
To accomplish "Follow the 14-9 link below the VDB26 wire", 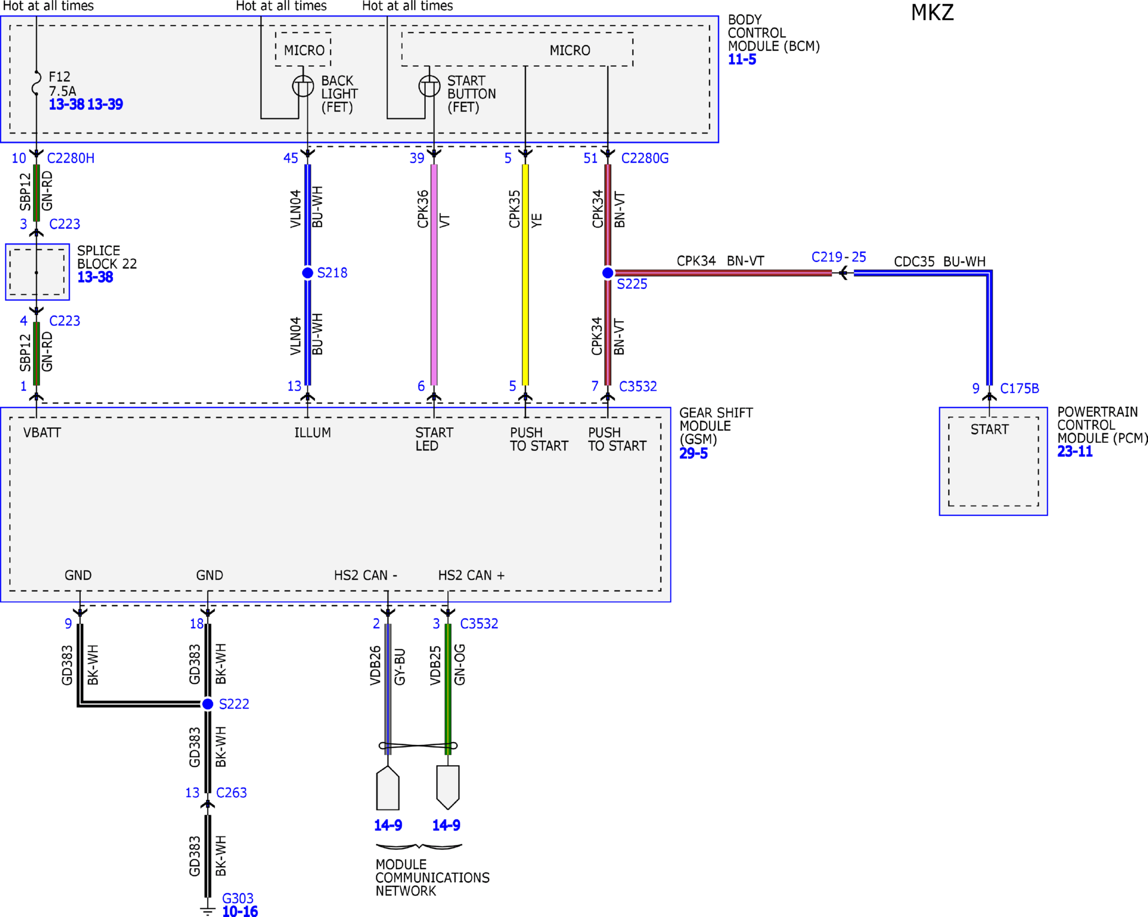I will click(x=388, y=825).
